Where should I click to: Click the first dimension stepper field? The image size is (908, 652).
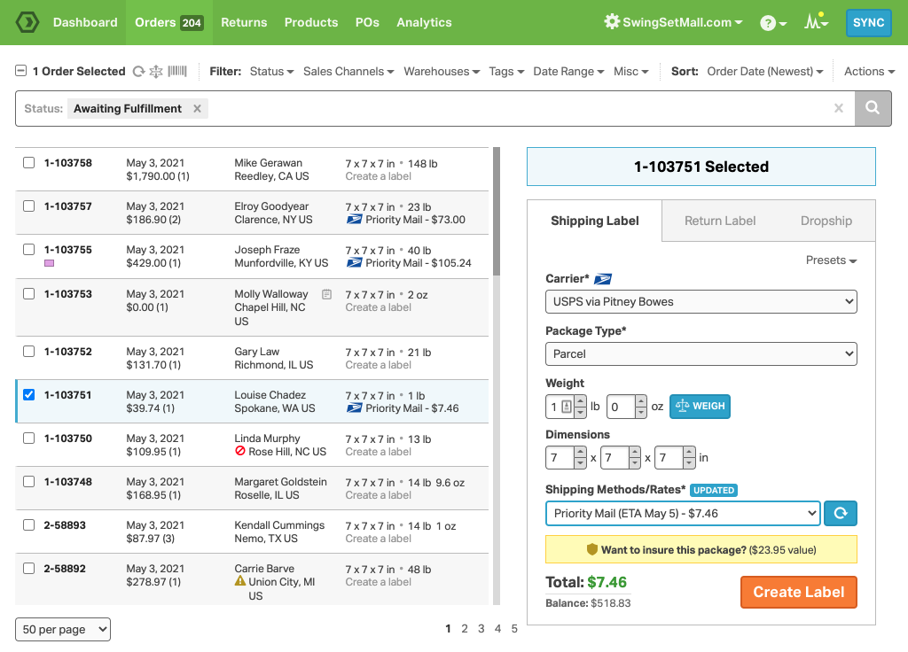coord(566,458)
